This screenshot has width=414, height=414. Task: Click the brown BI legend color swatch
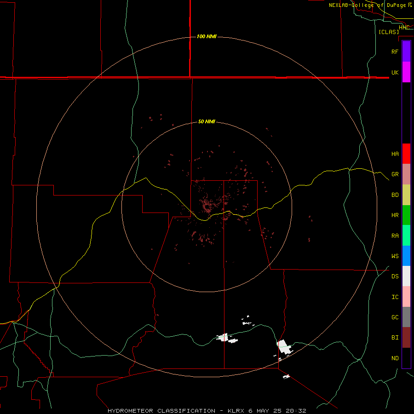[406, 338]
